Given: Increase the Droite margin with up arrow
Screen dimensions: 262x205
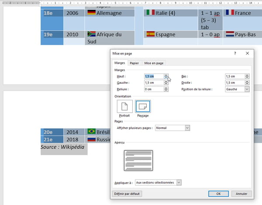Looking at the screenshot, I should 247,82.
